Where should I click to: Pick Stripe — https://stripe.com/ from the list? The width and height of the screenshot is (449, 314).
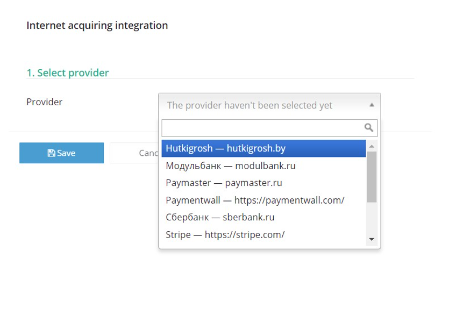point(263,234)
